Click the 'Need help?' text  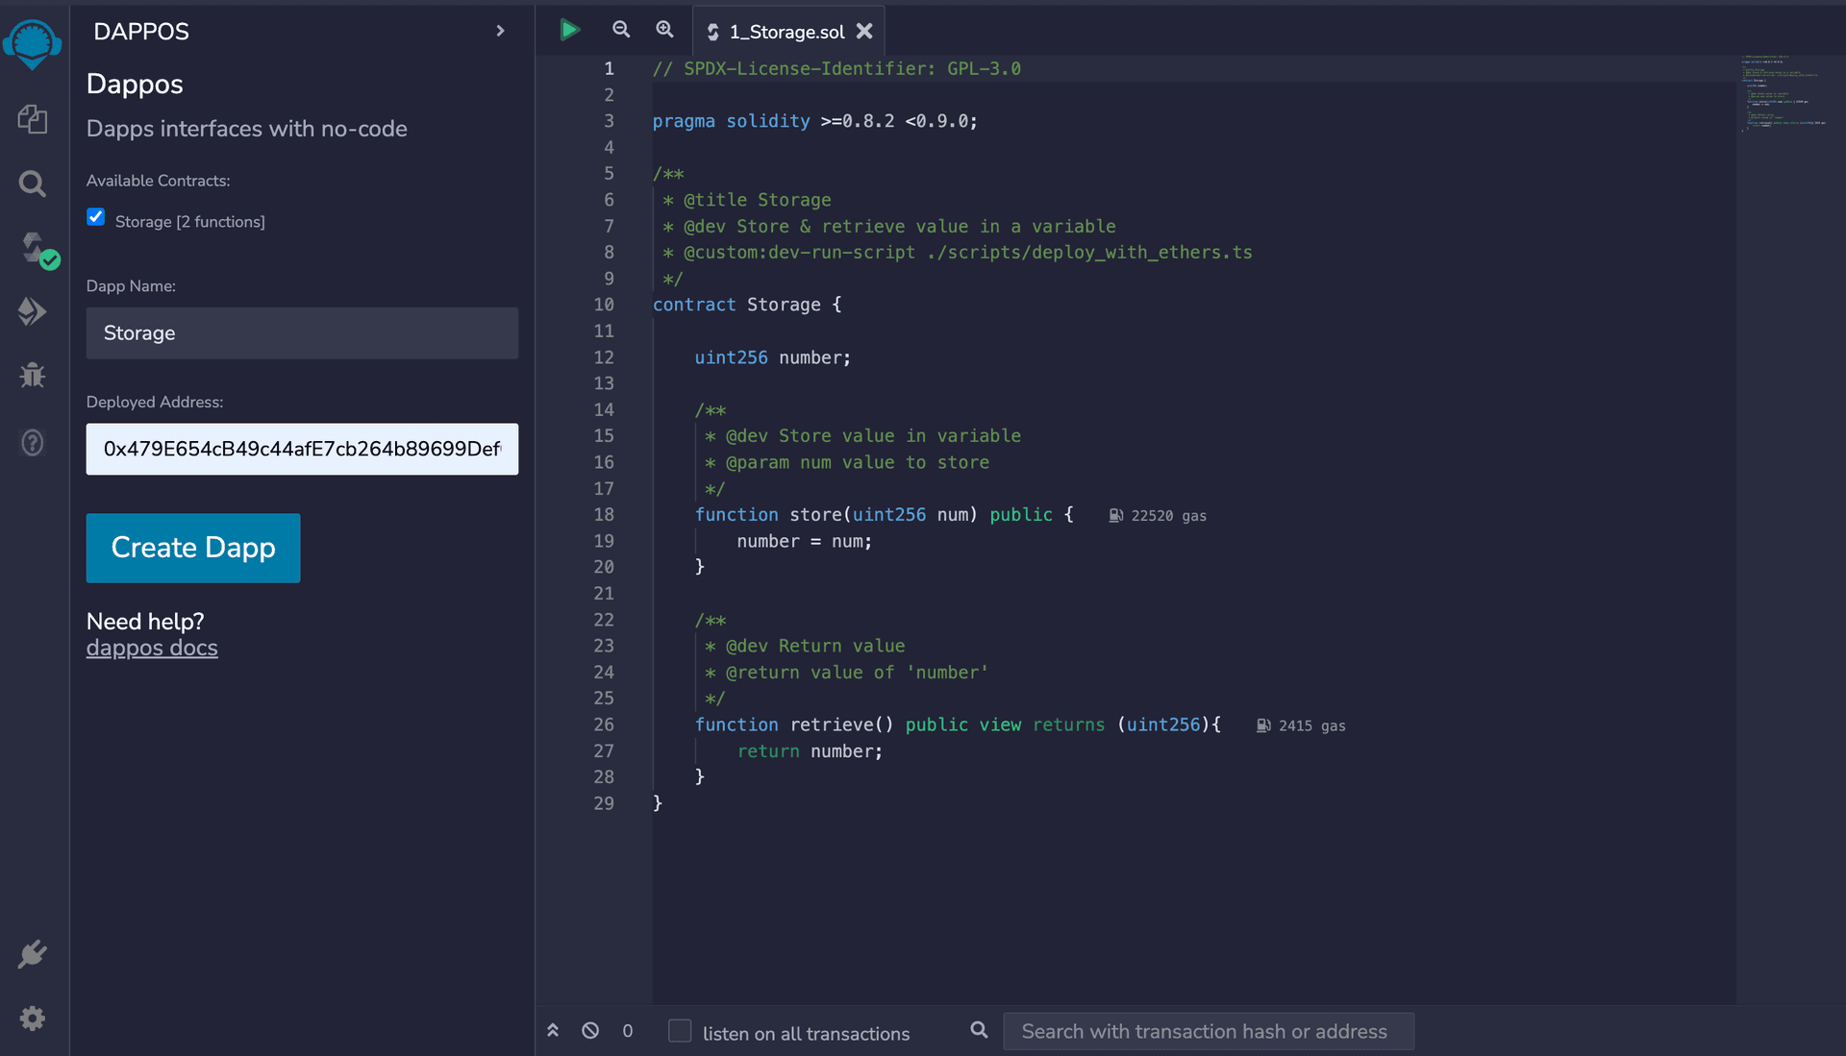(x=145, y=622)
